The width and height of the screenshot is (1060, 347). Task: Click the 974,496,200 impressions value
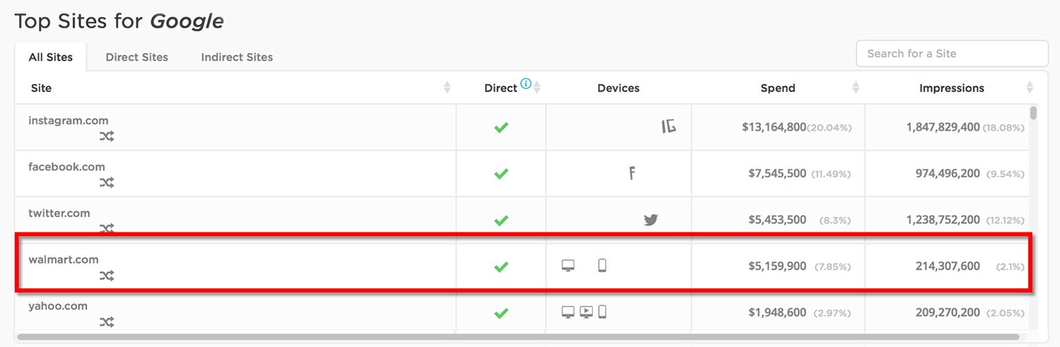click(948, 173)
